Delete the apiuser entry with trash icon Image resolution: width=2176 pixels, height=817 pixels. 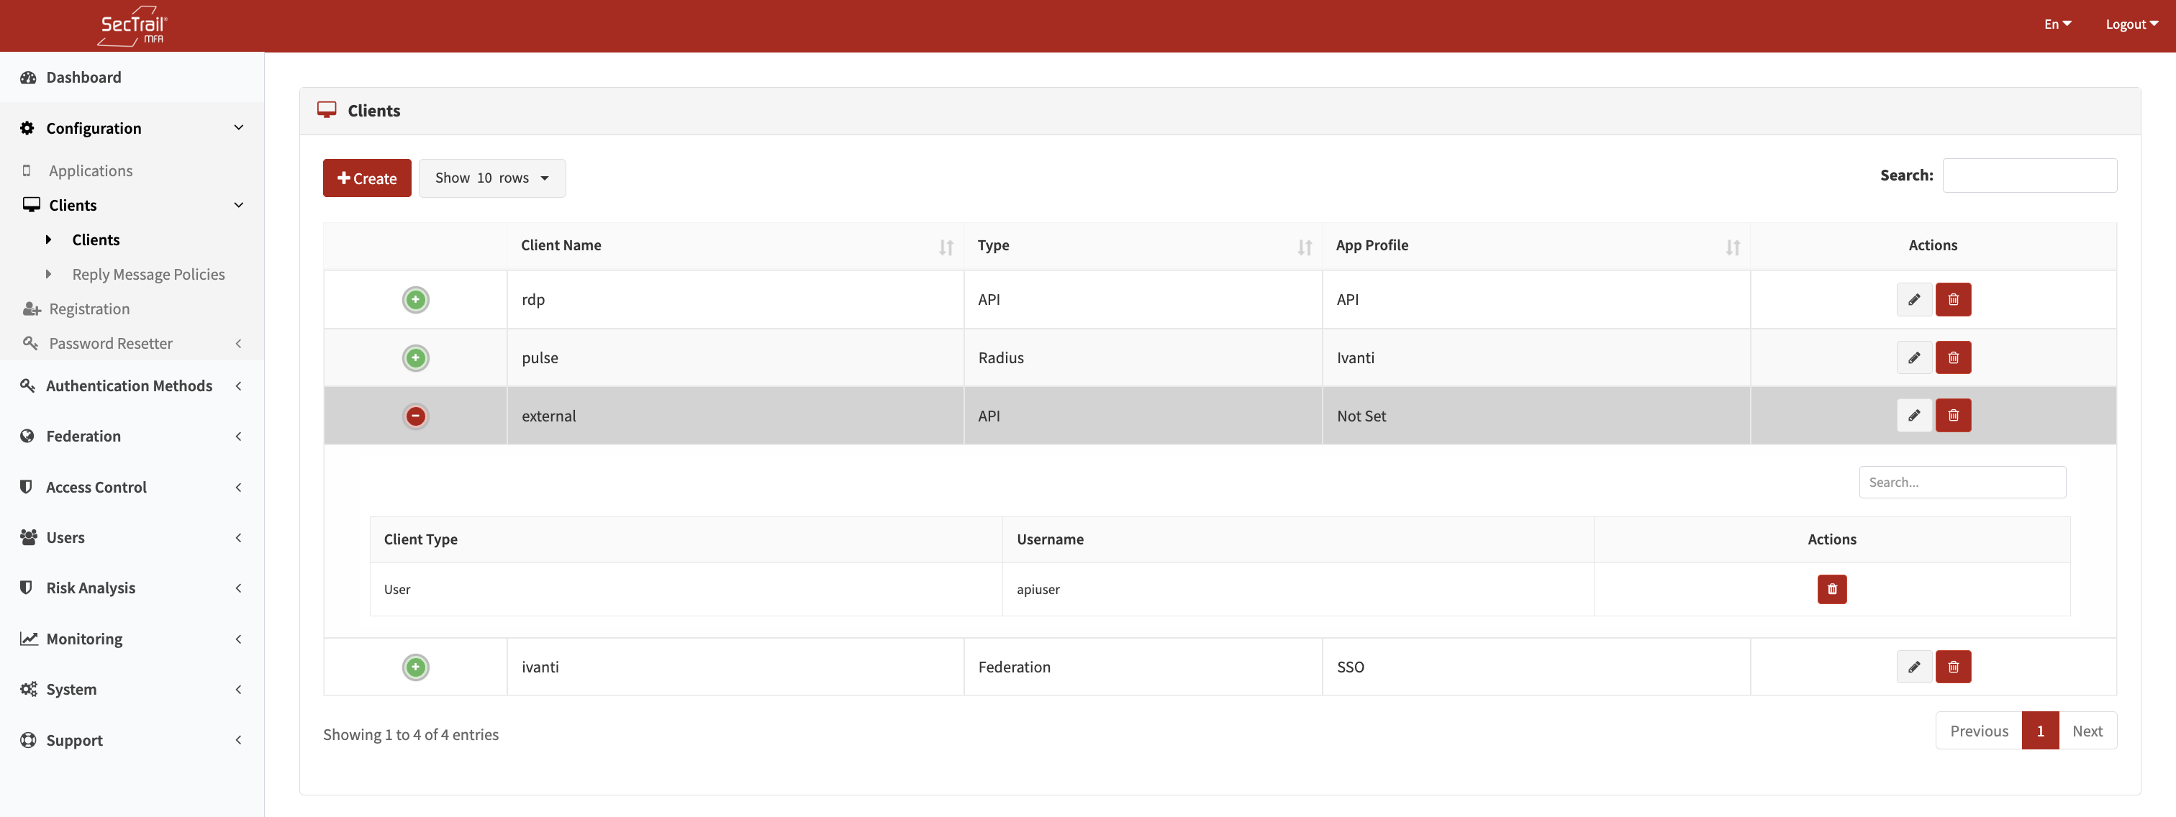1831,589
